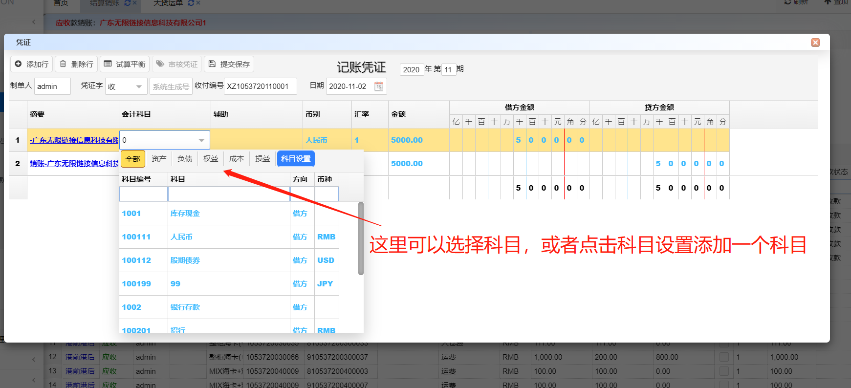This screenshot has height=388, width=851.
Task: Select the 全部 subject tab
Action: tap(132, 159)
